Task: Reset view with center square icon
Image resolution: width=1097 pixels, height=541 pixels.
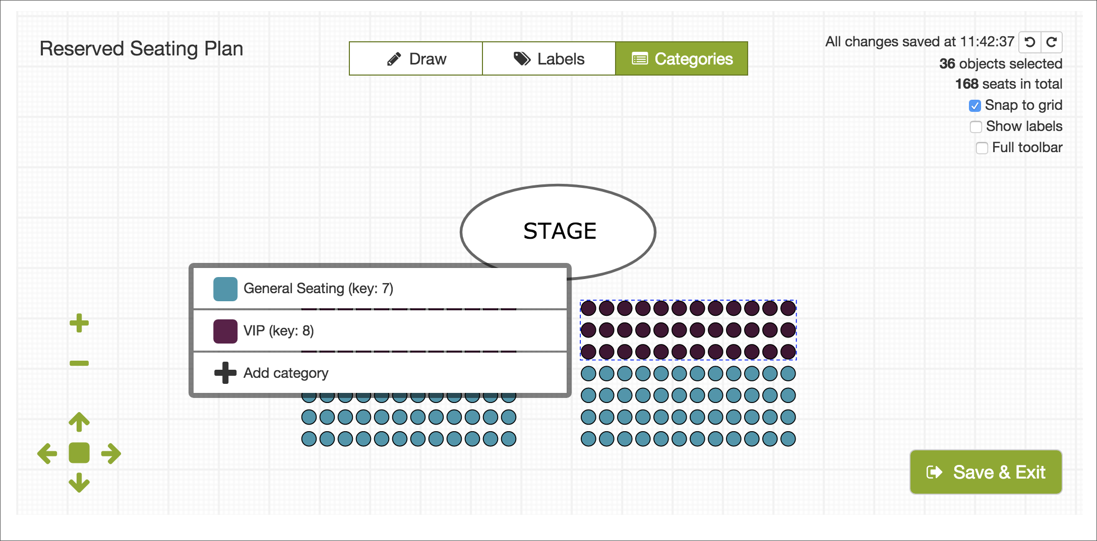Action: pyautogui.click(x=79, y=453)
